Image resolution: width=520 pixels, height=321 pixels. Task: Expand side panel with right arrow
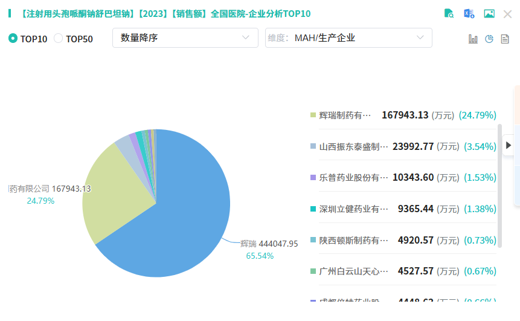[x=509, y=145]
